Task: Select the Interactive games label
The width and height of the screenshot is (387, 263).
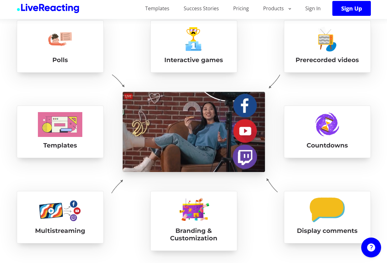Action: pyautogui.click(x=193, y=60)
